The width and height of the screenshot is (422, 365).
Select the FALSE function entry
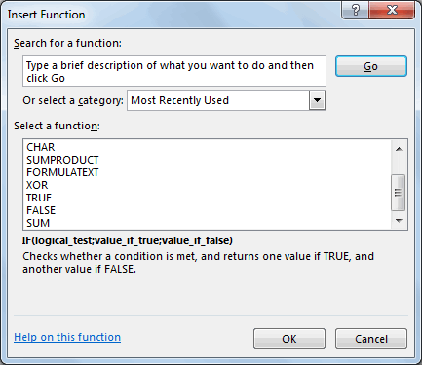pyautogui.click(x=41, y=210)
